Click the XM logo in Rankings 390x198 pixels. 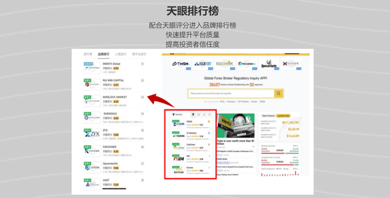tap(178, 159)
